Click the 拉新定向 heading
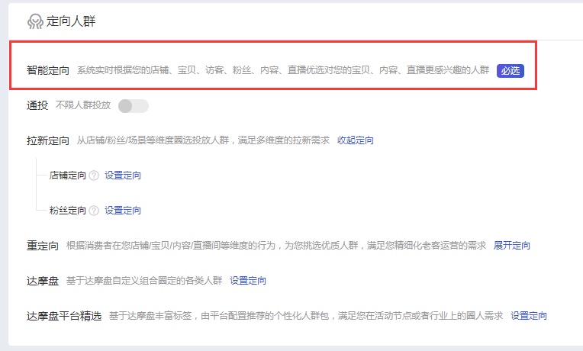Screen dimensions: 583x351 (48, 140)
